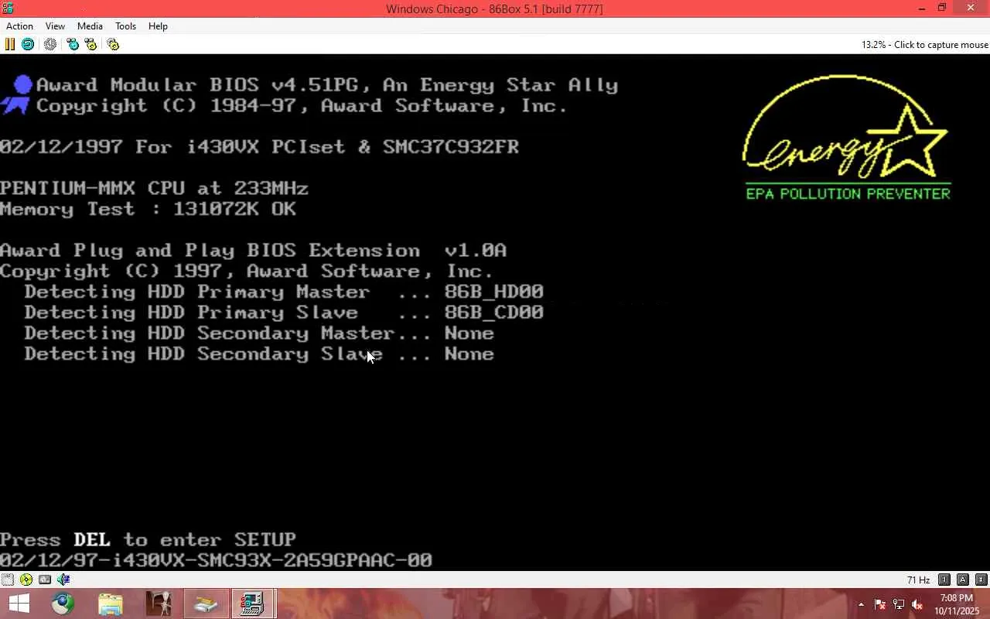Send Ctrl+Alt+Esc using the yellow toolbar icon
This screenshot has width=990, height=619.
point(90,44)
